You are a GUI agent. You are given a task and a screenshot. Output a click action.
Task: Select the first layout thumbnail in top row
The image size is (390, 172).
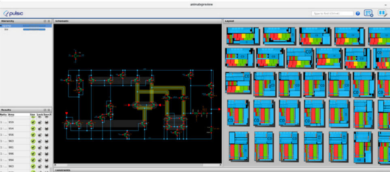243,36
